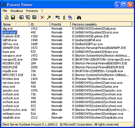Select the services.exe process

pyautogui.click(x=11, y=83)
